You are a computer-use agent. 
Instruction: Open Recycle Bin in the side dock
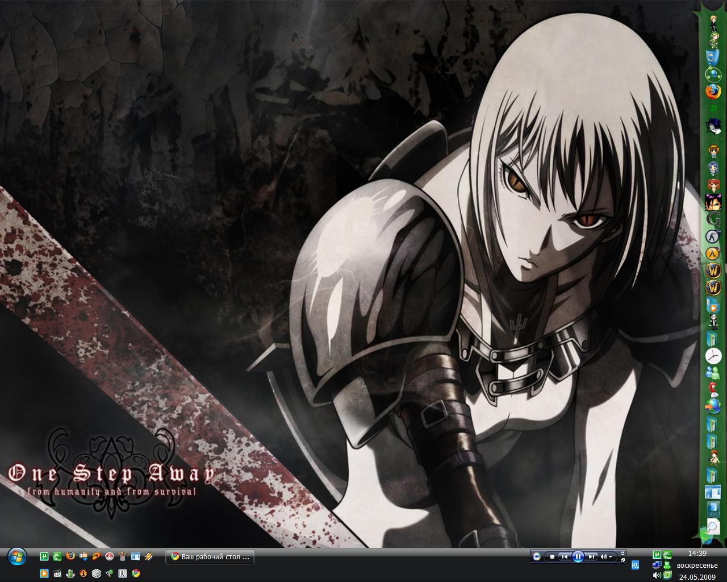click(x=713, y=57)
